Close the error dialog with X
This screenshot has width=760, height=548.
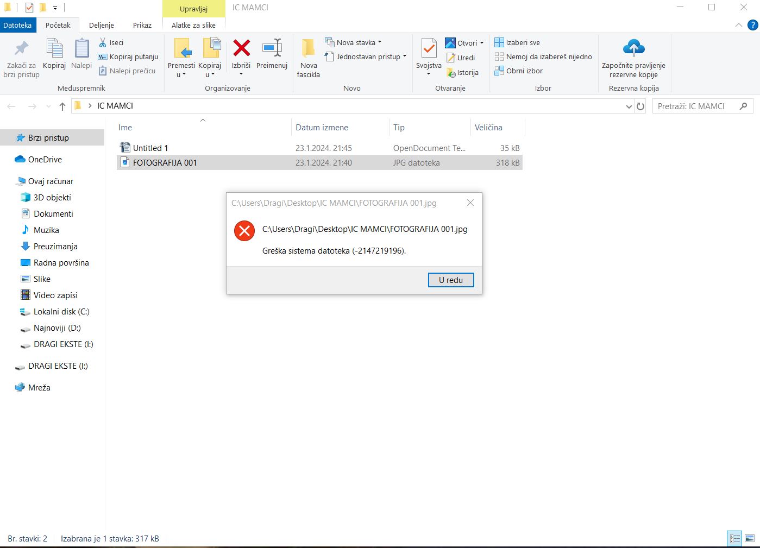coord(470,203)
